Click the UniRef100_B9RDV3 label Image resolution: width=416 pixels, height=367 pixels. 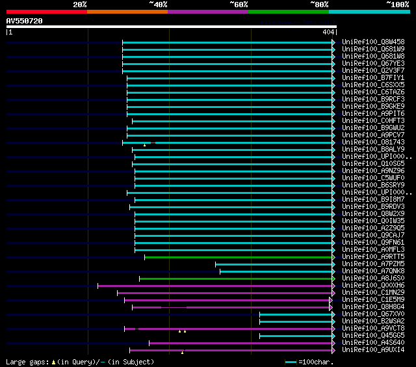point(373,207)
